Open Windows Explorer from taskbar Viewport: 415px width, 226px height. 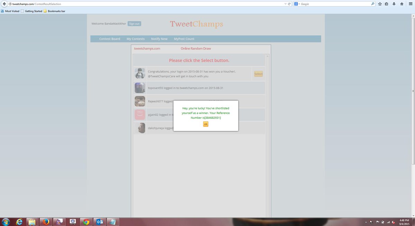[x=32, y=222]
